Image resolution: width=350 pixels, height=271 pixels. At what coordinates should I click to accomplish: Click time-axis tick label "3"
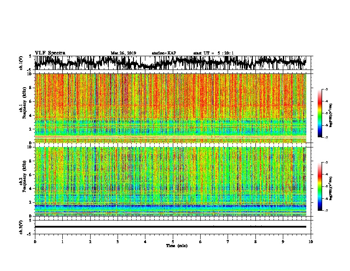[118, 242]
